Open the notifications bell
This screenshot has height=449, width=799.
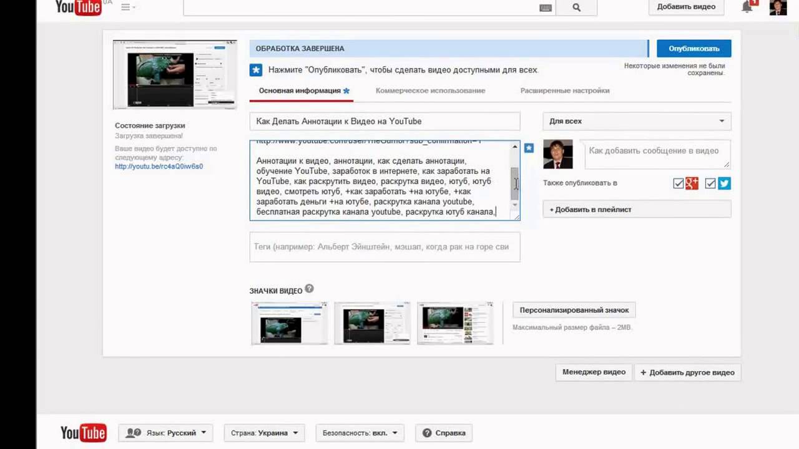747,7
